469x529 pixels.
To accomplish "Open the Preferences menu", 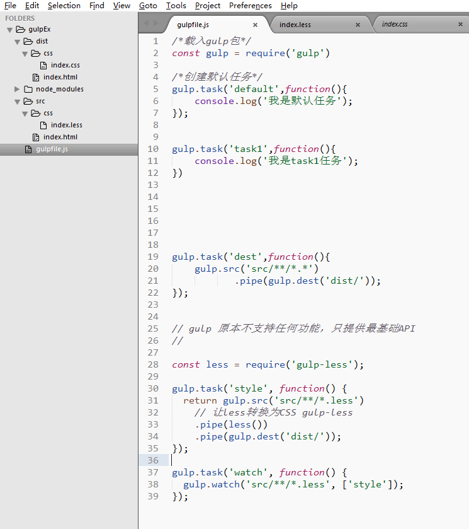I will [x=250, y=6].
